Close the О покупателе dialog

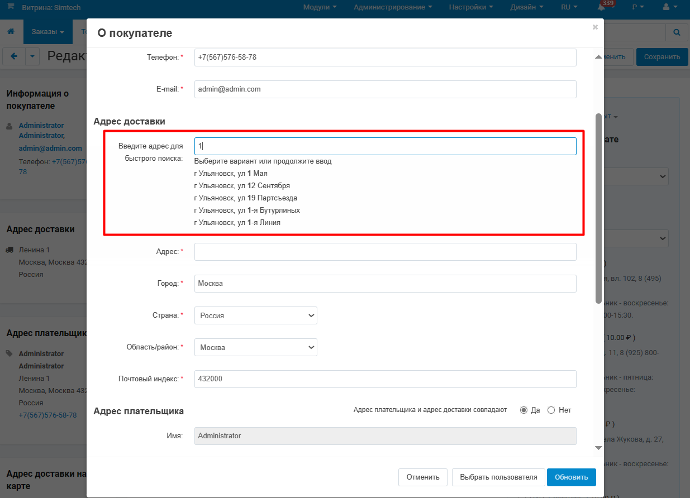pyautogui.click(x=595, y=27)
